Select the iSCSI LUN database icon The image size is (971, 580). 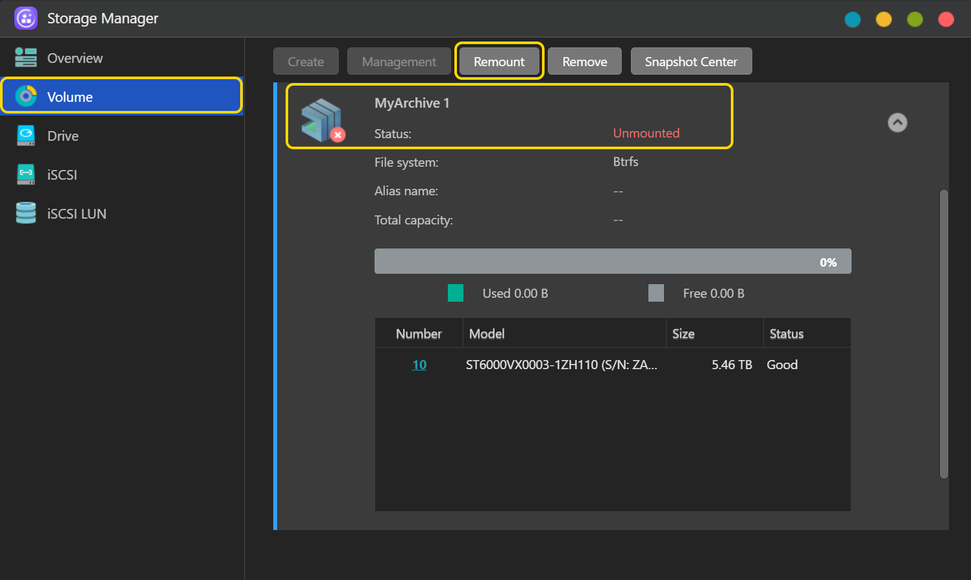point(26,213)
